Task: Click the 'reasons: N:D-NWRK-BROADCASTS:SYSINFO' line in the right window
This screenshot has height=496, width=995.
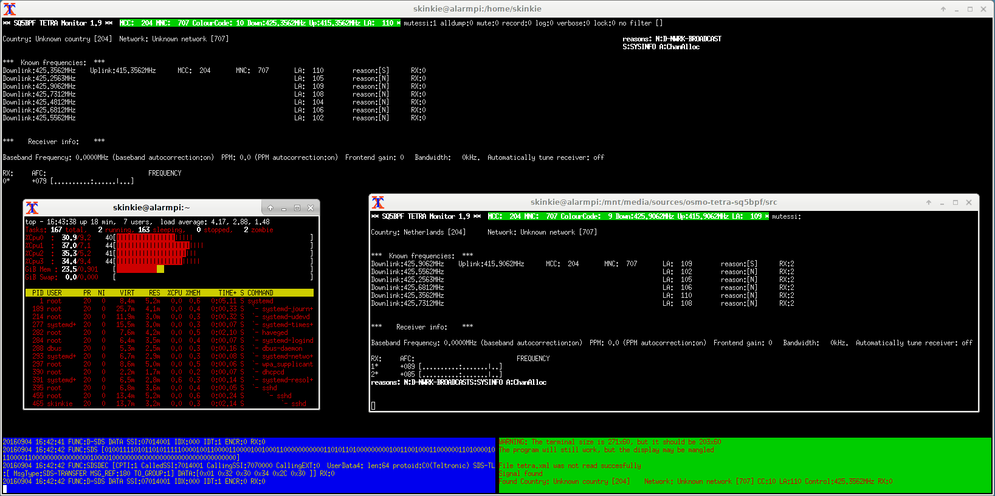Action: coord(458,382)
